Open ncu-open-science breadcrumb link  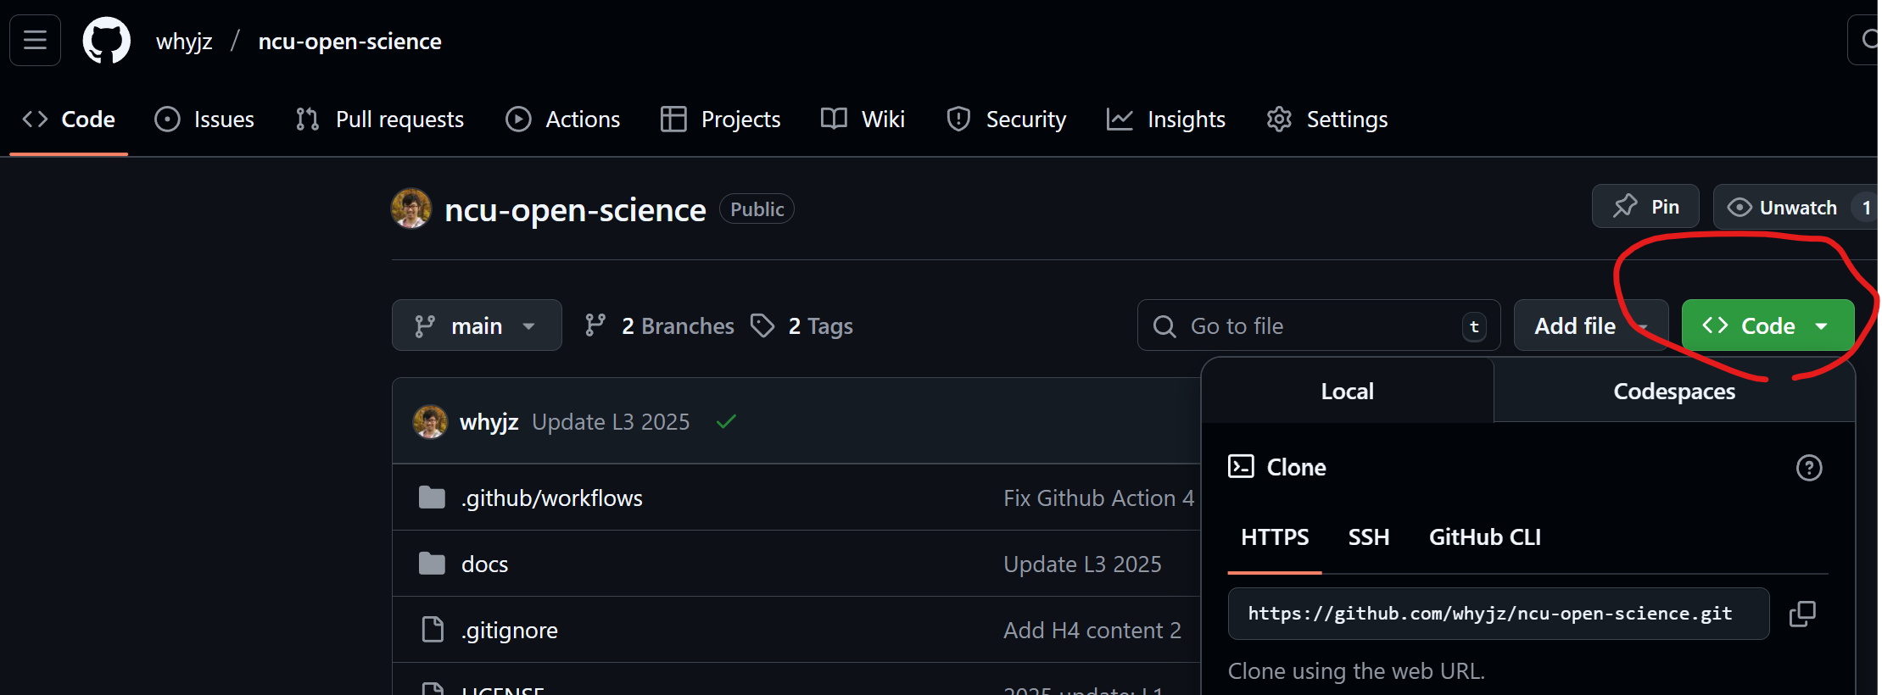tap(349, 41)
